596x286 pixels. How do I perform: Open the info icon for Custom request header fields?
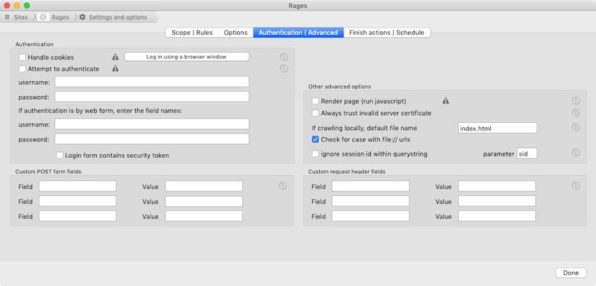[x=576, y=186]
